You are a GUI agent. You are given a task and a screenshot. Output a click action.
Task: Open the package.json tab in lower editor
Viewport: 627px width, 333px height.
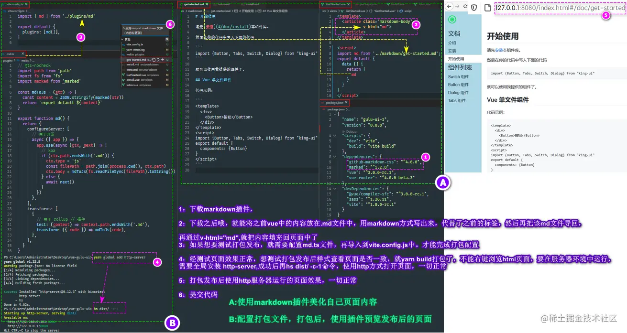pyautogui.click(x=333, y=103)
